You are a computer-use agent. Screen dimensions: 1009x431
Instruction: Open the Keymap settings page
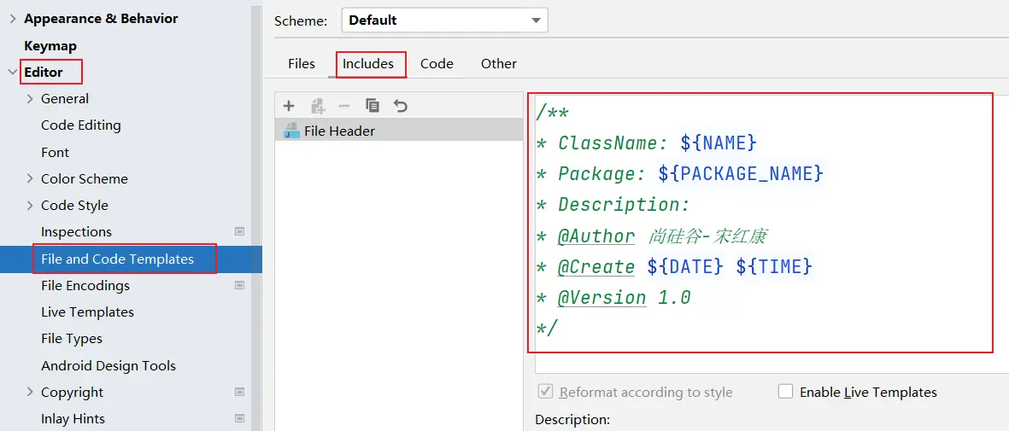coord(50,46)
